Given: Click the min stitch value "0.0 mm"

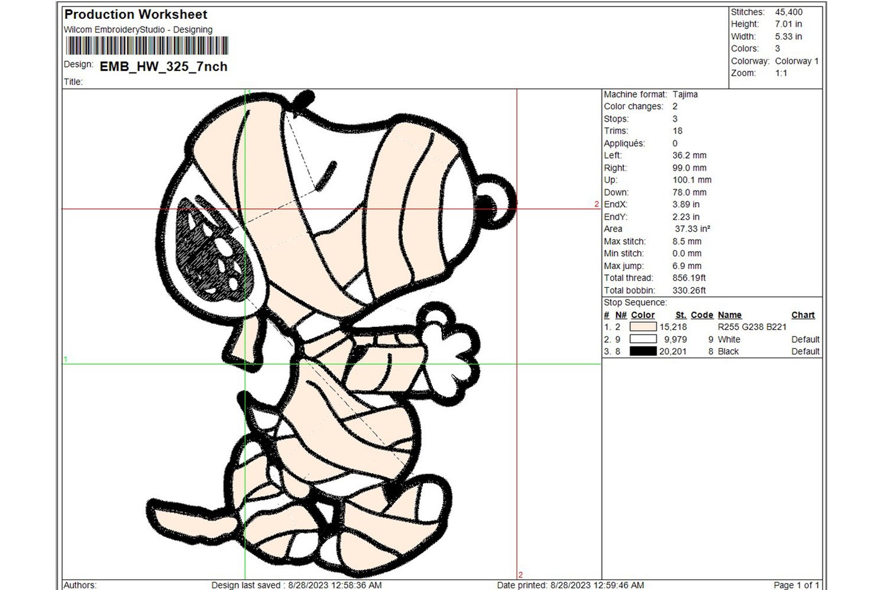Looking at the screenshot, I should [x=687, y=254].
